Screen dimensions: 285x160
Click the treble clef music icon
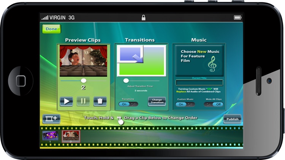point(212,64)
